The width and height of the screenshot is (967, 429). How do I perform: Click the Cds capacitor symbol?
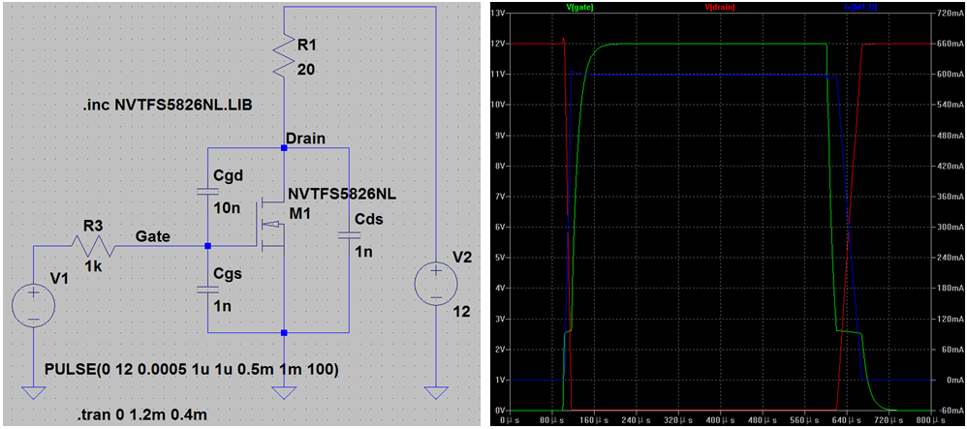[349, 234]
